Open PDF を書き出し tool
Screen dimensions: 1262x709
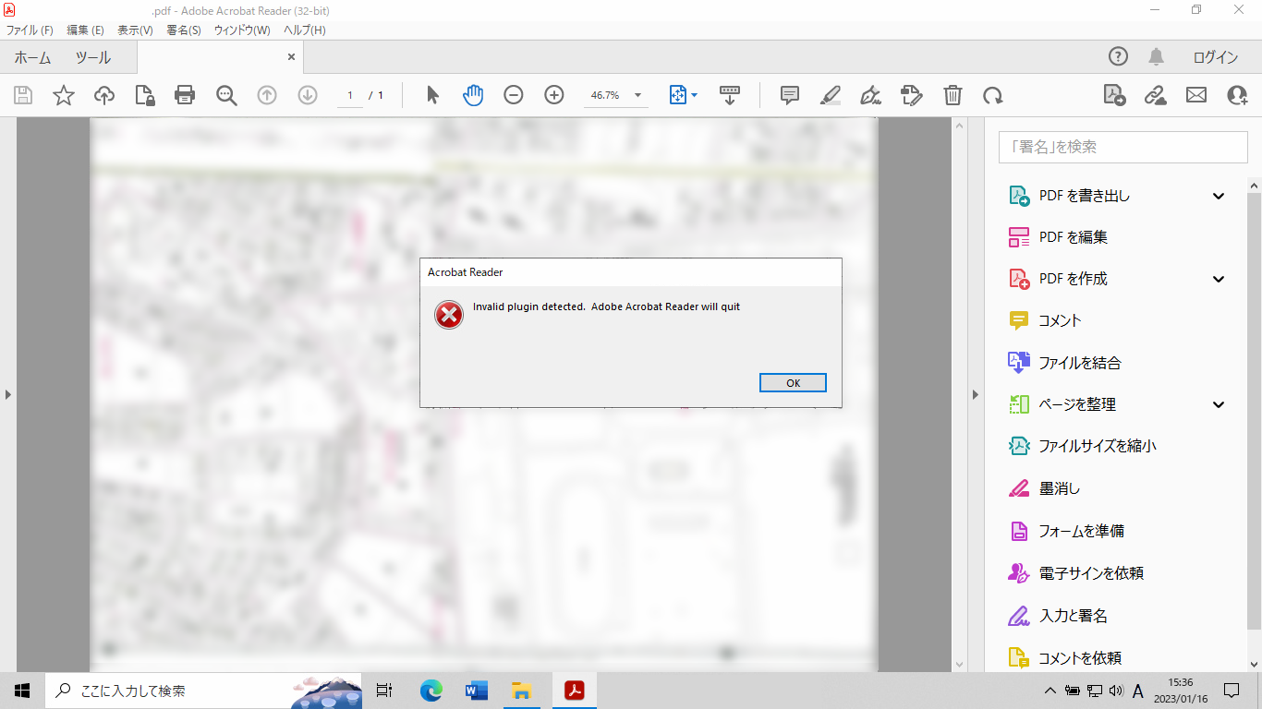[1084, 196]
